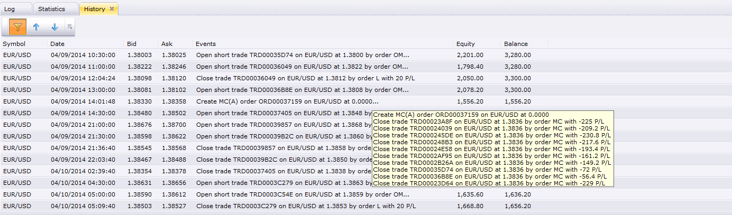This screenshot has width=732, height=215.
Task: Click the blue down arrow button
Action: coord(54,27)
